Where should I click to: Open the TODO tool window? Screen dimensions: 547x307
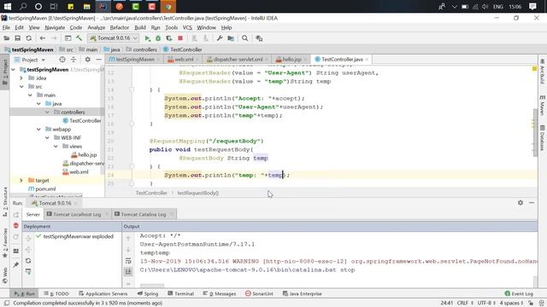coord(56,293)
